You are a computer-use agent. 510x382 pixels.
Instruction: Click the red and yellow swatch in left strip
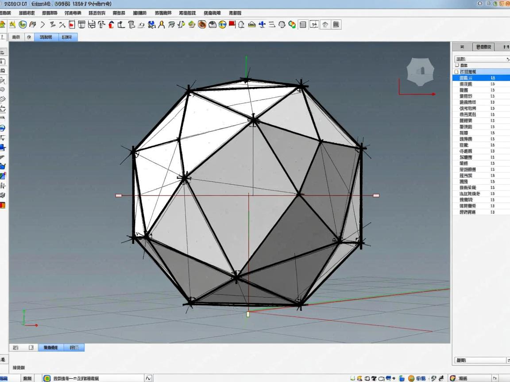click(3, 205)
